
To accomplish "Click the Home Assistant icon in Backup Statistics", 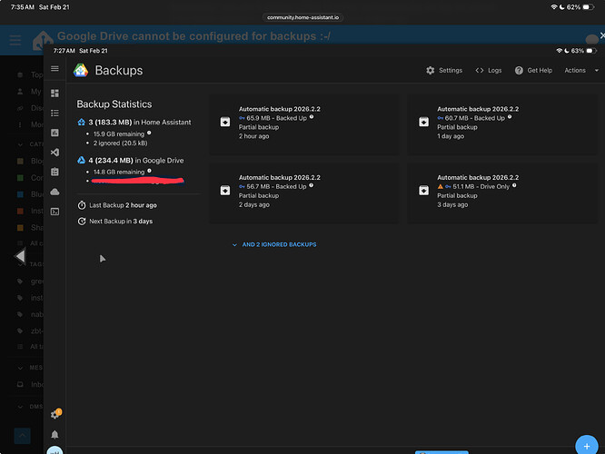I will tap(81, 122).
